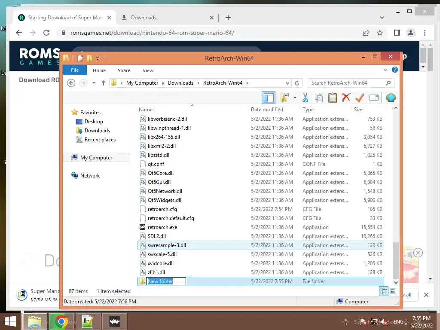Select My Computer in navigation pane
Image resolution: width=440 pixels, height=330 pixels.
pyautogui.click(x=96, y=158)
